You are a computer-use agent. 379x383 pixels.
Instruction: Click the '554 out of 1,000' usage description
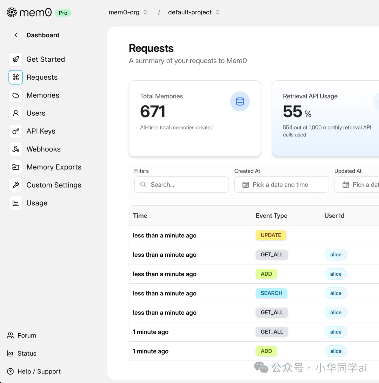pyautogui.click(x=327, y=131)
